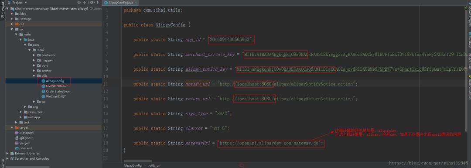471x168 pixels.
Task: Click notify_url in the breadcrumb bar
Action: (x=154, y=165)
